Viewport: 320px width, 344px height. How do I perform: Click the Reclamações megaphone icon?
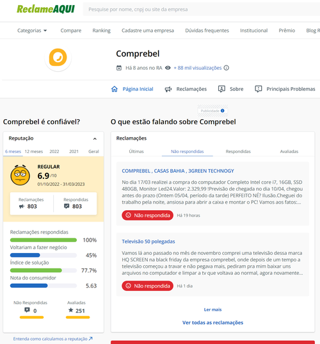tap(168, 89)
